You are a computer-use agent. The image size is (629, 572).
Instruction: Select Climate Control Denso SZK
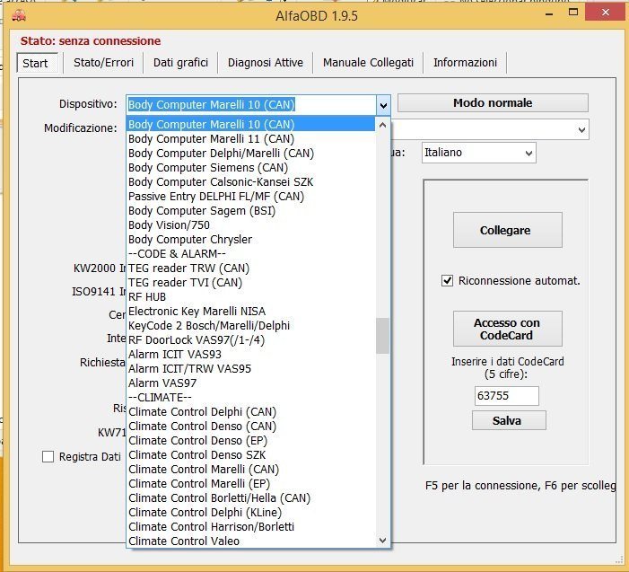tap(250, 455)
